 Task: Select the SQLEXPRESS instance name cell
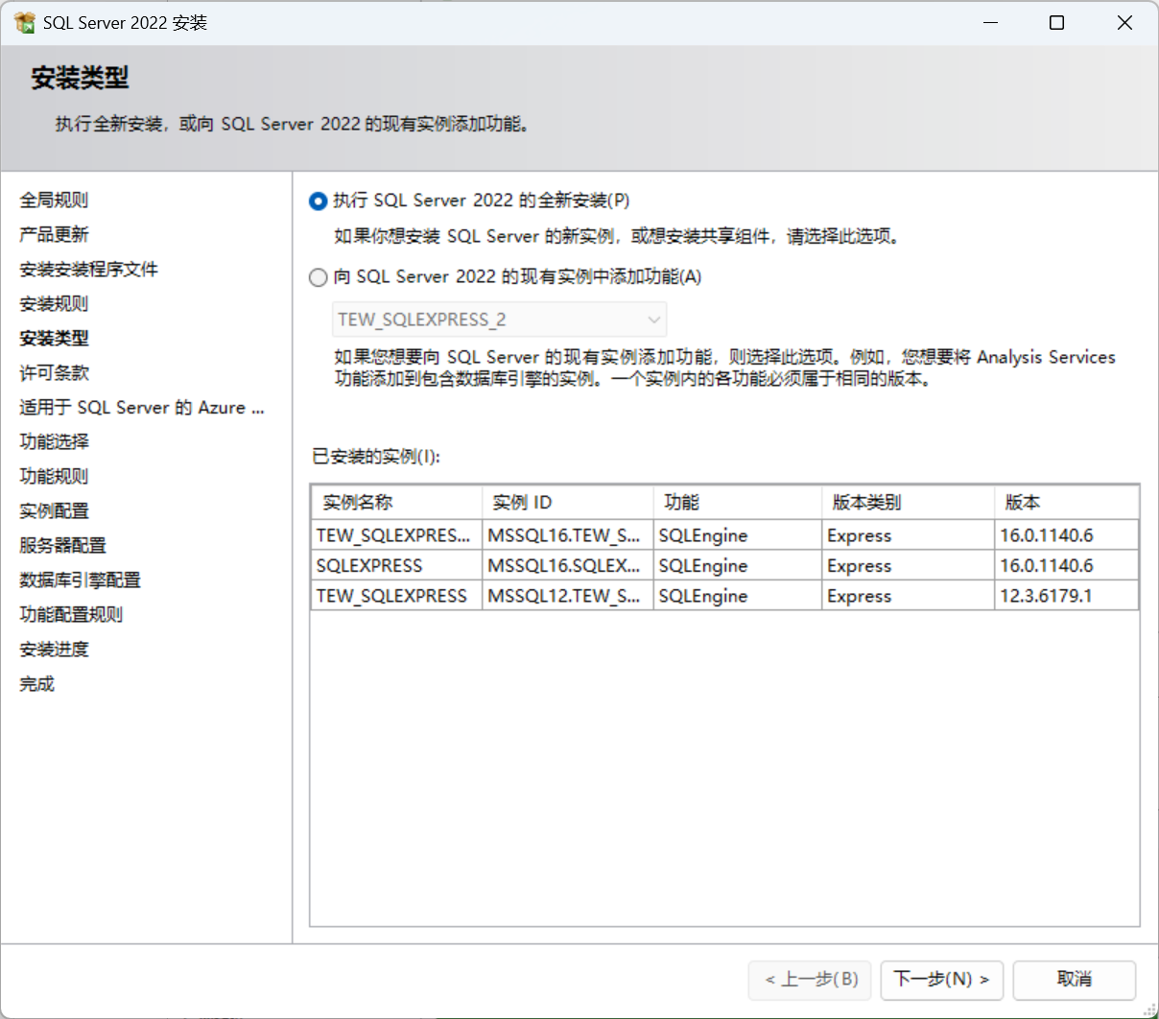coord(396,565)
